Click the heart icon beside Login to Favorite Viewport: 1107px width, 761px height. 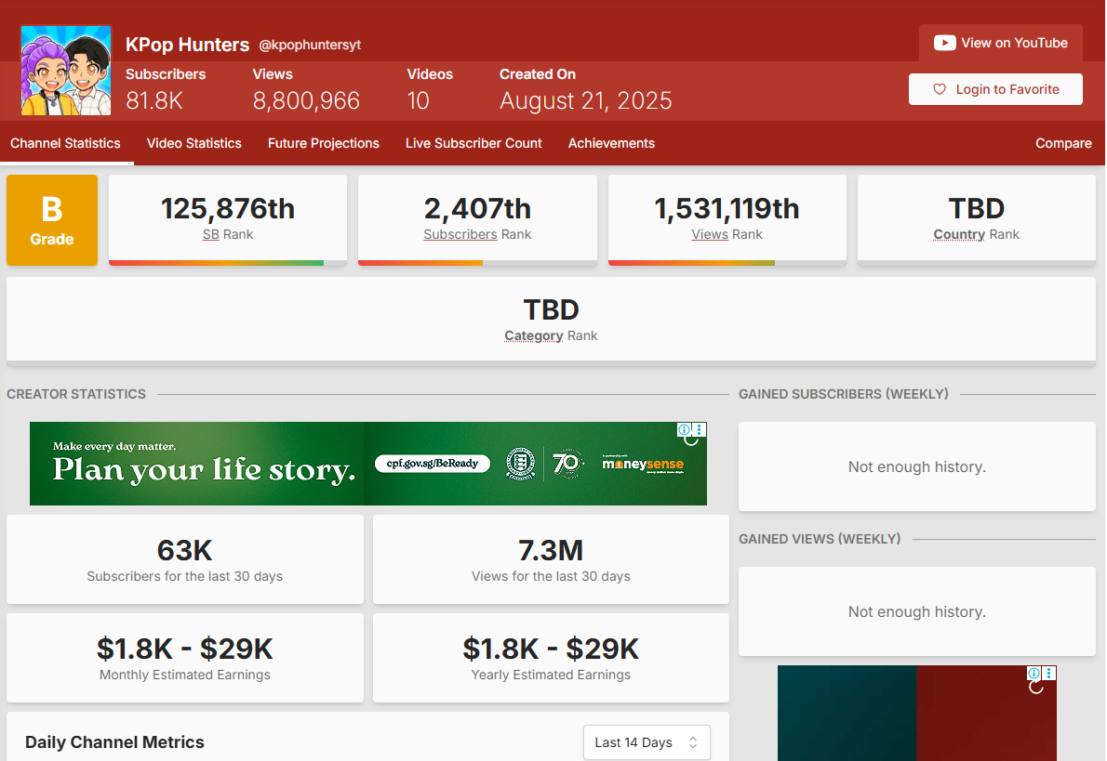click(x=939, y=89)
